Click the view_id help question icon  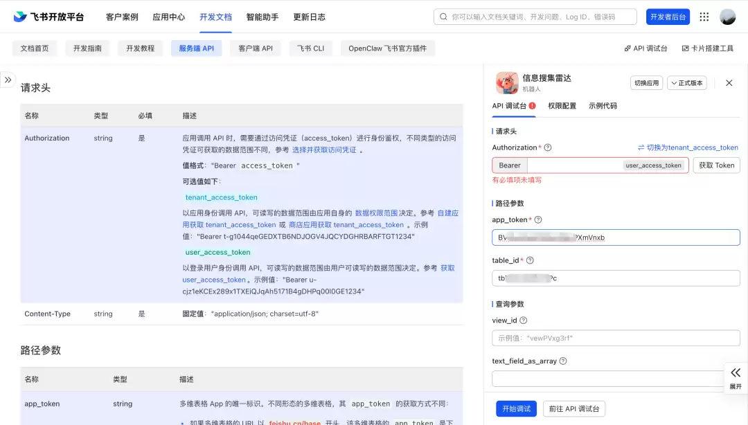click(524, 320)
